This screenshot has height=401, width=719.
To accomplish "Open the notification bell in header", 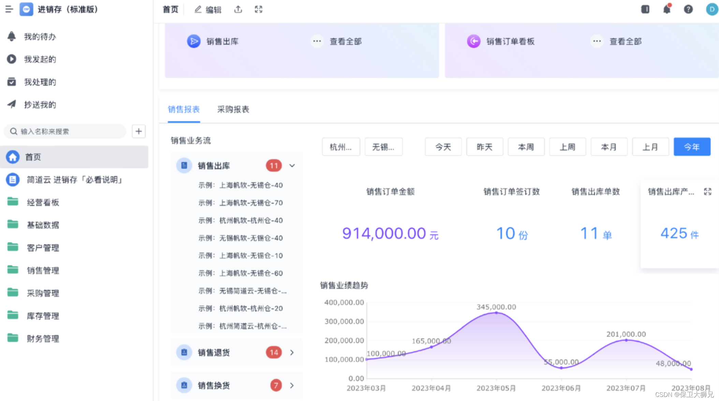I will [x=667, y=9].
